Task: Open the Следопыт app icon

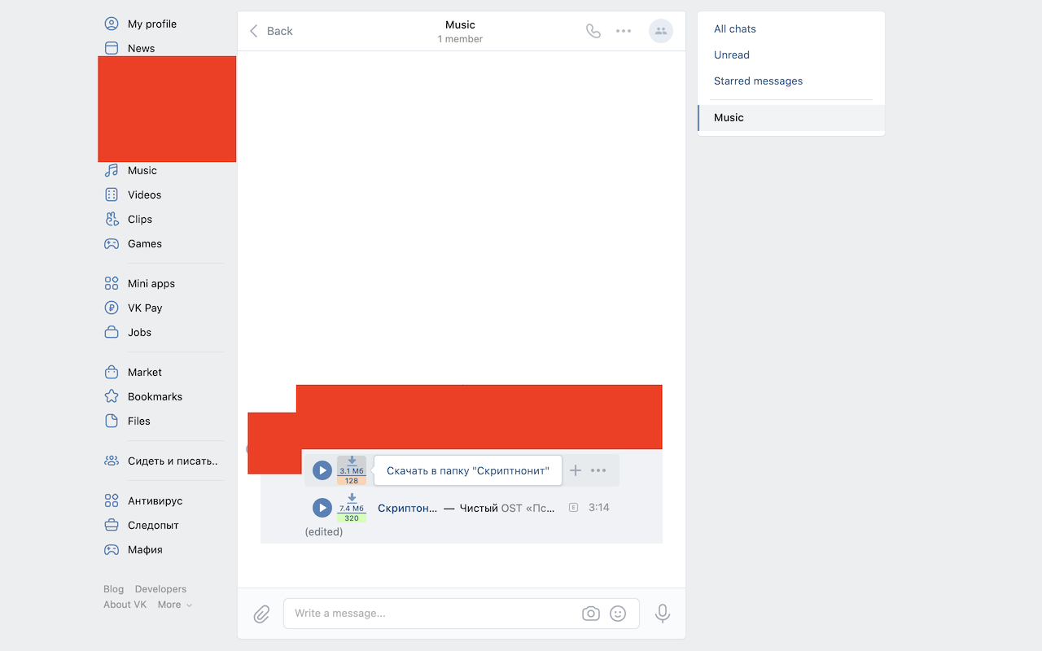Action: pos(112,525)
